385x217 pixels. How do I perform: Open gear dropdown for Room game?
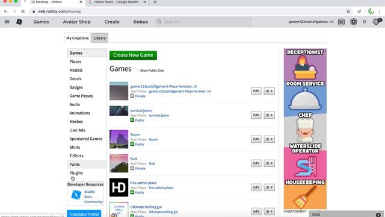[269, 139]
